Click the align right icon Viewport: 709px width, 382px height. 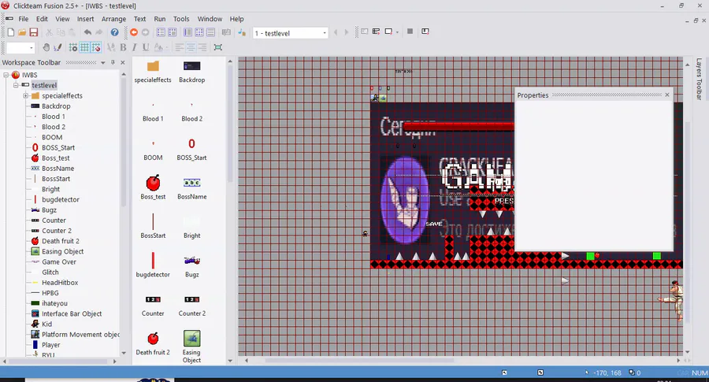[x=202, y=47]
